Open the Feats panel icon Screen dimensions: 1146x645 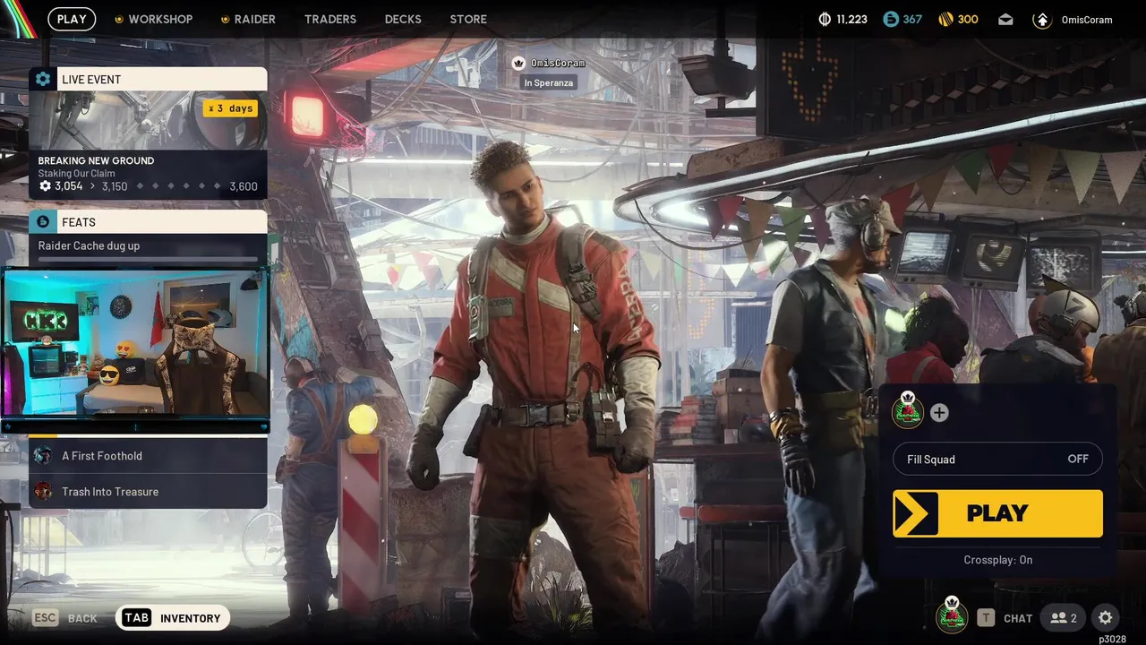coord(43,222)
